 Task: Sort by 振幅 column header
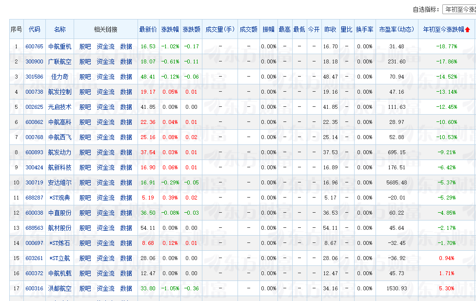coord(269,29)
